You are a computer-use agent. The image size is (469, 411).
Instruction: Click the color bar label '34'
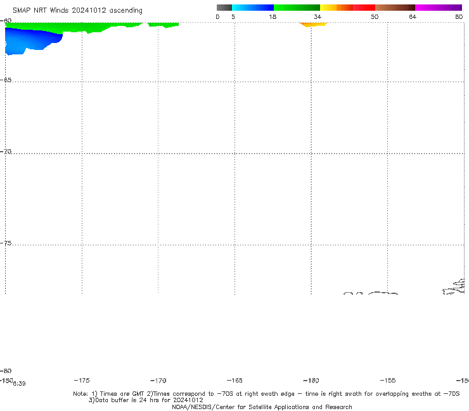(x=318, y=16)
